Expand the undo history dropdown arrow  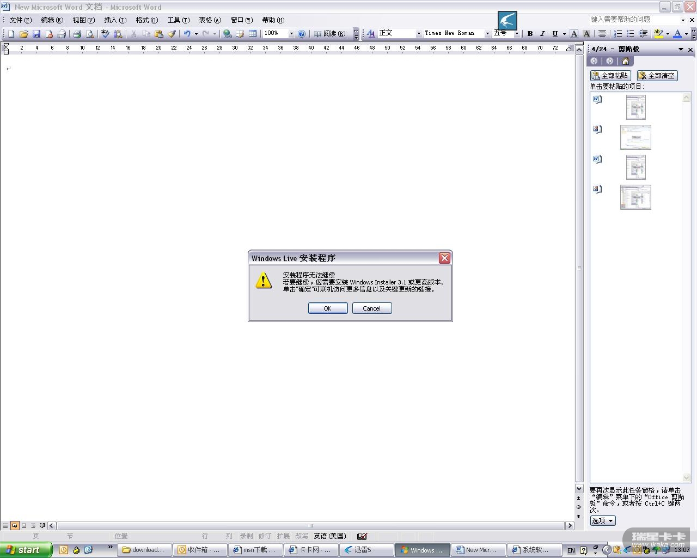tap(196, 34)
